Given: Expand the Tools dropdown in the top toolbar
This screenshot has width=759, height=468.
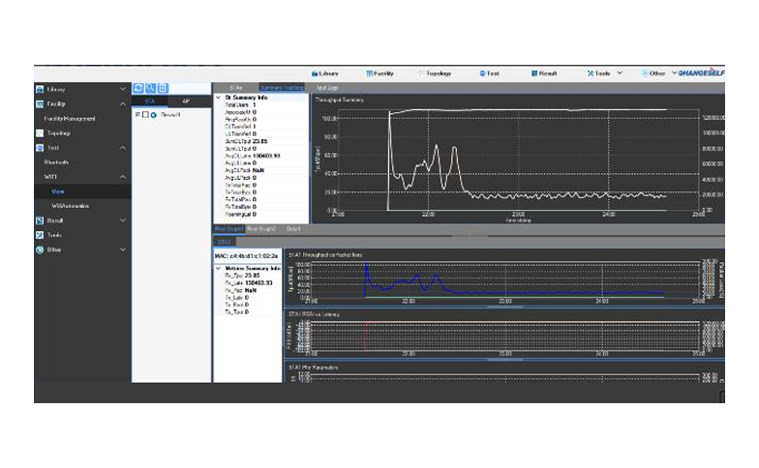Looking at the screenshot, I should [x=619, y=73].
